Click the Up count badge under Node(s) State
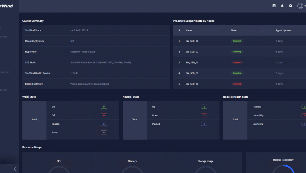The width and height of the screenshot is (306, 173). pos(204,107)
